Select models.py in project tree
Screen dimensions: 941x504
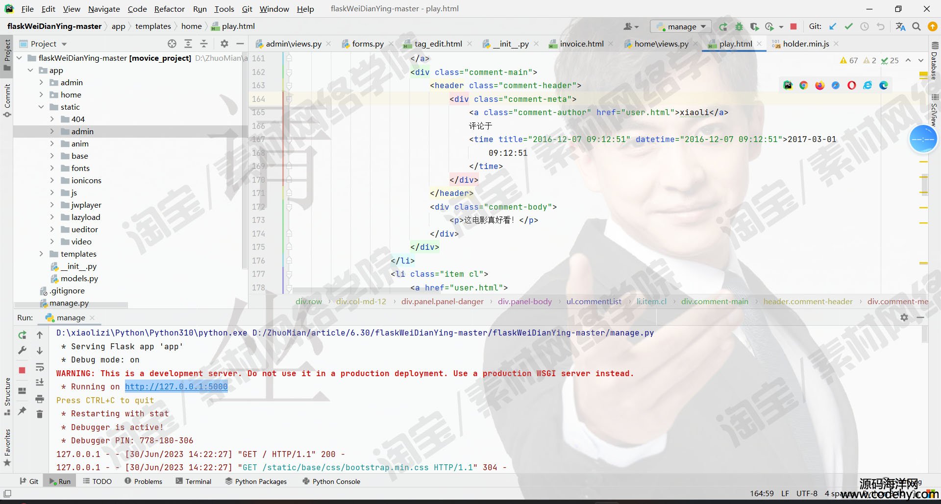click(x=79, y=278)
